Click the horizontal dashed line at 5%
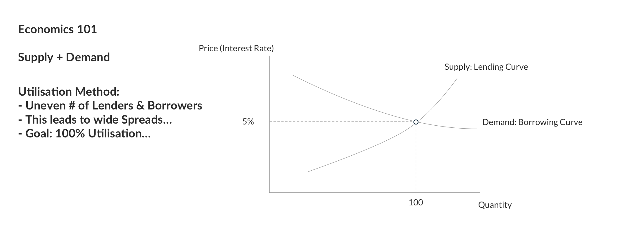 tap(341, 122)
